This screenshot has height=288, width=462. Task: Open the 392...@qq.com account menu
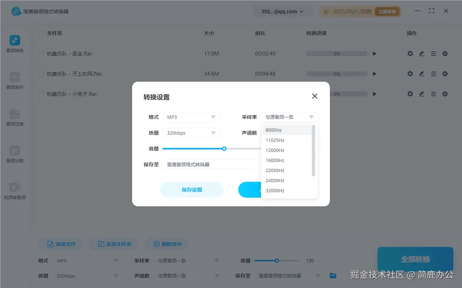coord(283,11)
